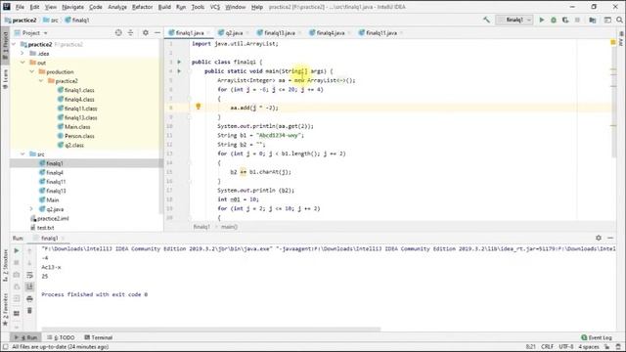Rerun finalq1 in the Run panel
This screenshot has height=352, width=626.
coord(17,250)
